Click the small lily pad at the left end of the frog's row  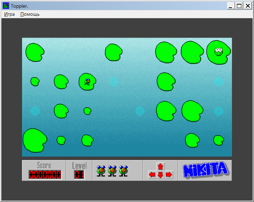(35, 81)
